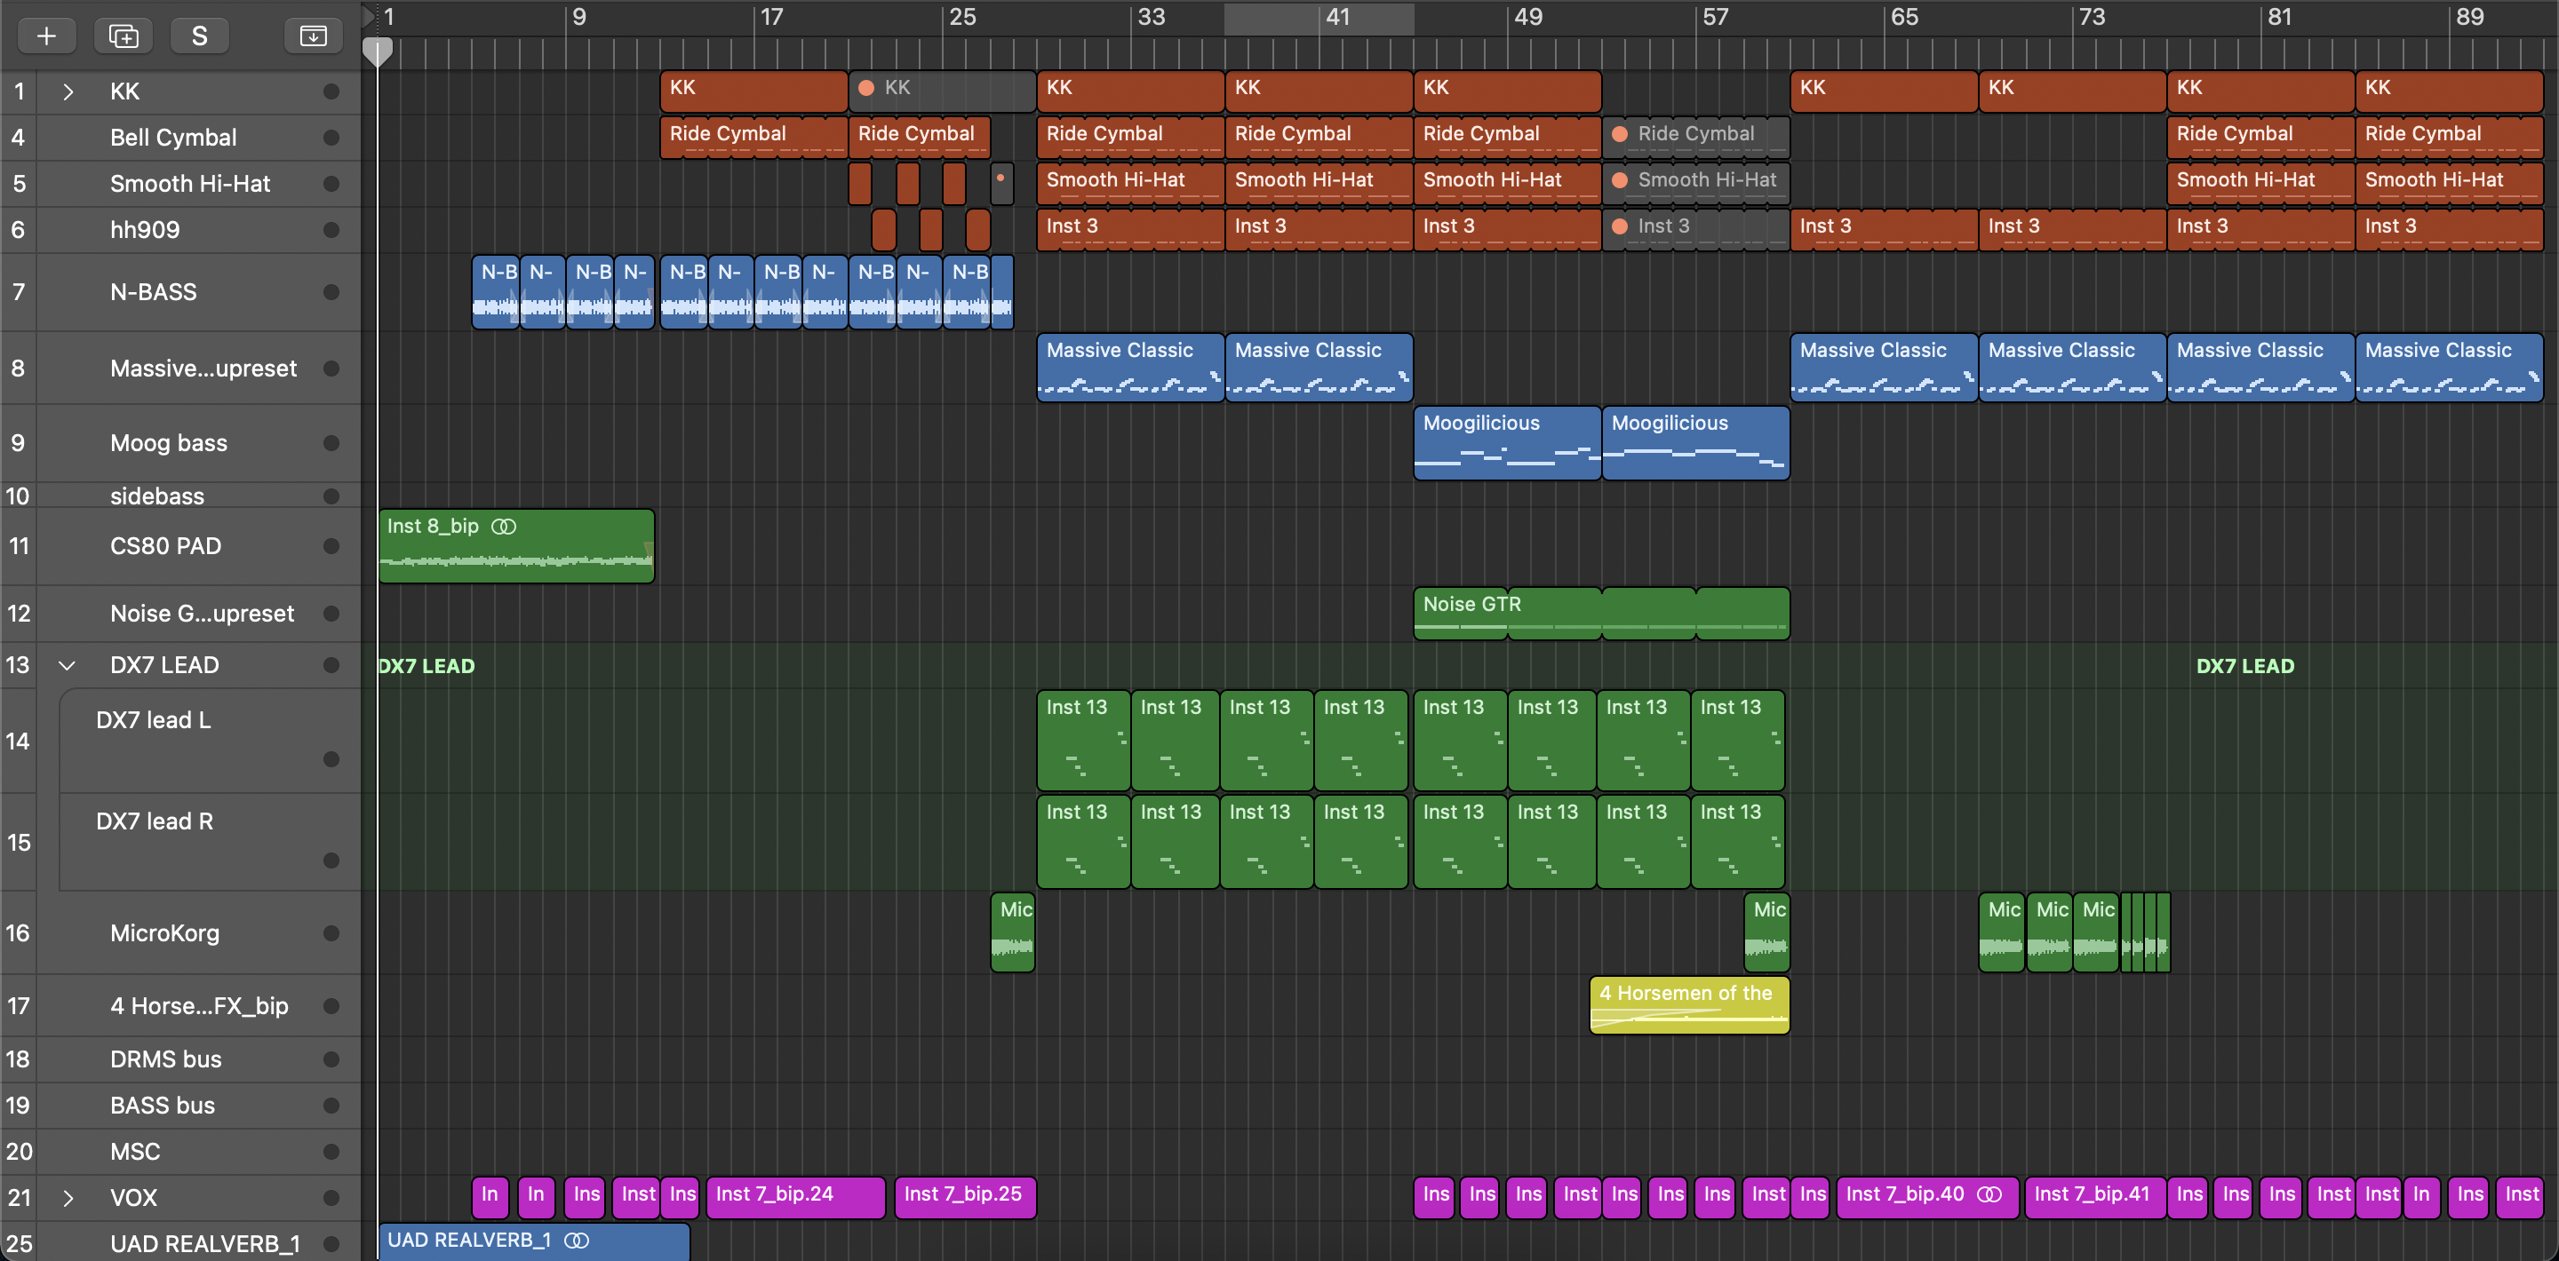Collapse the DX7 LEAD track stack
The image size is (2559, 1261).
[x=68, y=665]
